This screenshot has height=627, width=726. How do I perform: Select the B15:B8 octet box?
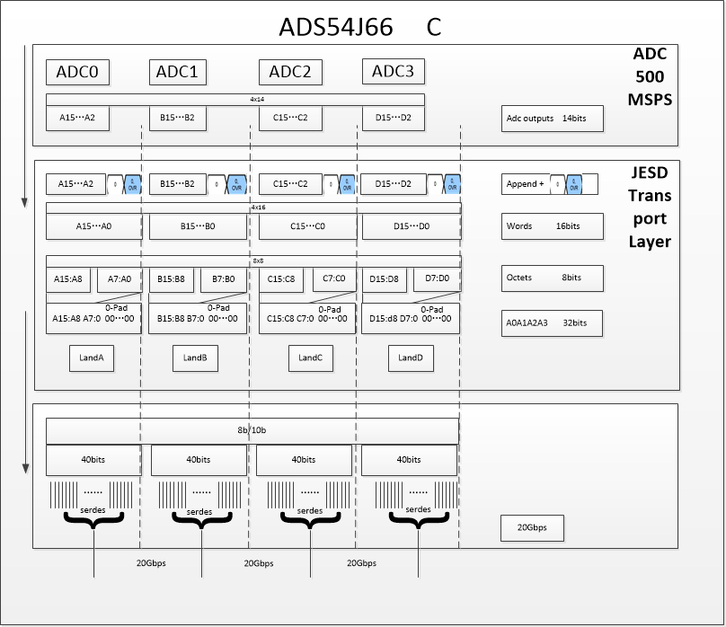pyautogui.click(x=171, y=279)
